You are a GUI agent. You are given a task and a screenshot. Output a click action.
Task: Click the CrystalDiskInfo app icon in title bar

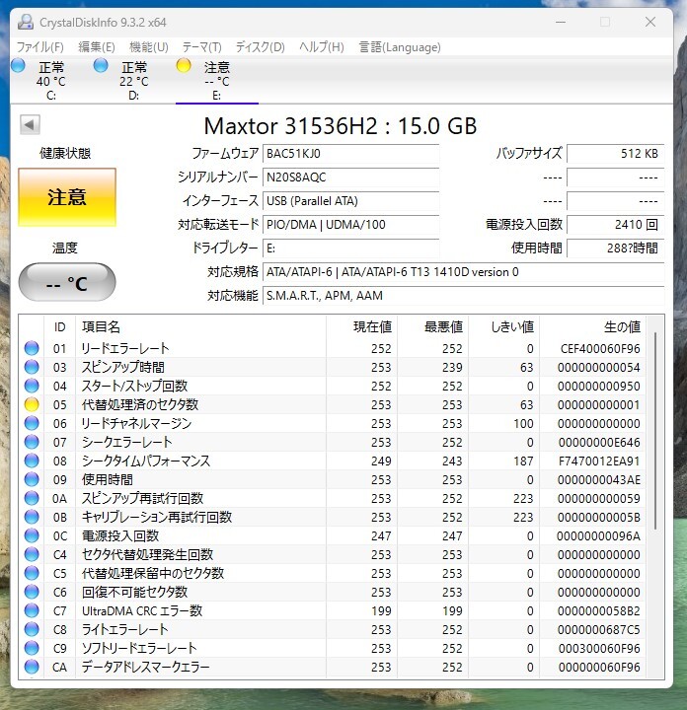point(26,22)
